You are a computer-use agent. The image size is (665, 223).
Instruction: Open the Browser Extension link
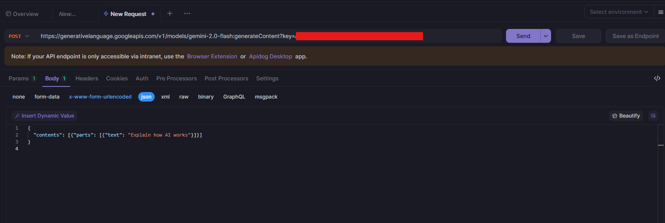pos(212,57)
